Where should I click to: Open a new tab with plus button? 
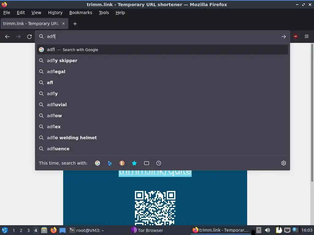coord(75,24)
